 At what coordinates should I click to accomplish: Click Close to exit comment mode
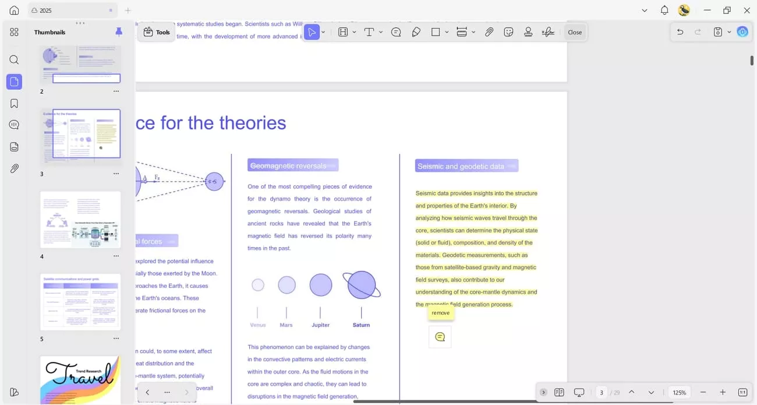(x=575, y=32)
